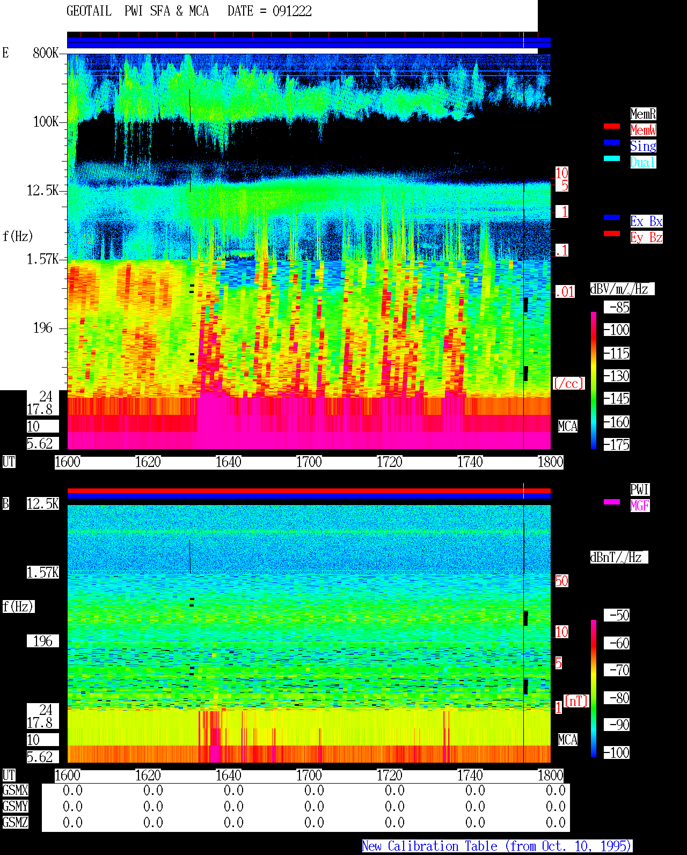Image resolution: width=687 pixels, height=855 pixels.
Task: Click the red Ey Bz legend swatch
Action: (612, 233)
